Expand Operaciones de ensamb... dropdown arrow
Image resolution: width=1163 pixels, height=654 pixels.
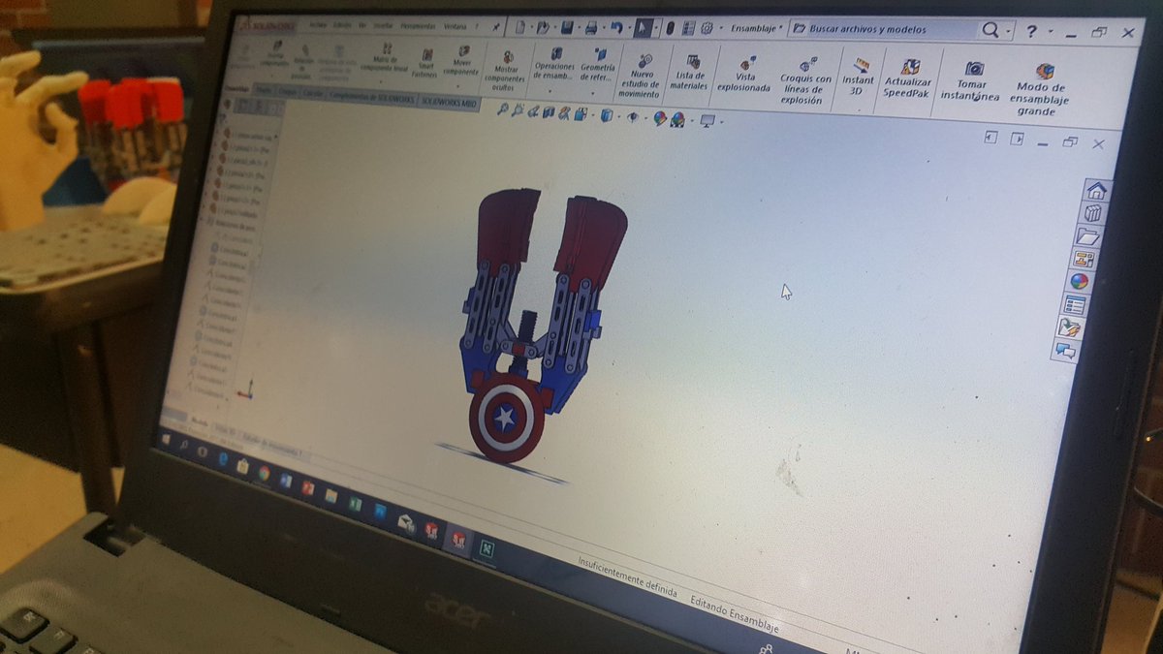550,91
